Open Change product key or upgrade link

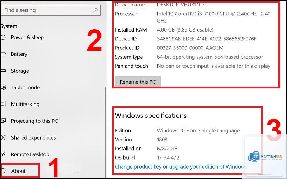pos(181,167)
